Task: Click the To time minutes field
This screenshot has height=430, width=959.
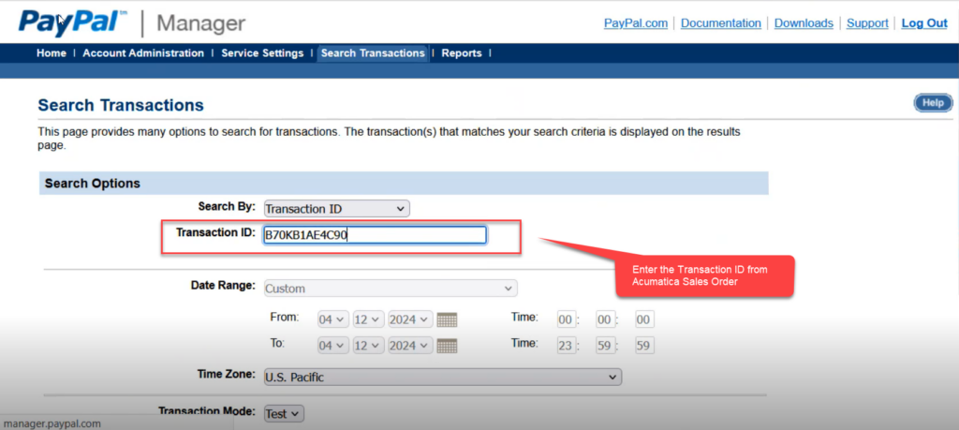Action: [606, 346]
